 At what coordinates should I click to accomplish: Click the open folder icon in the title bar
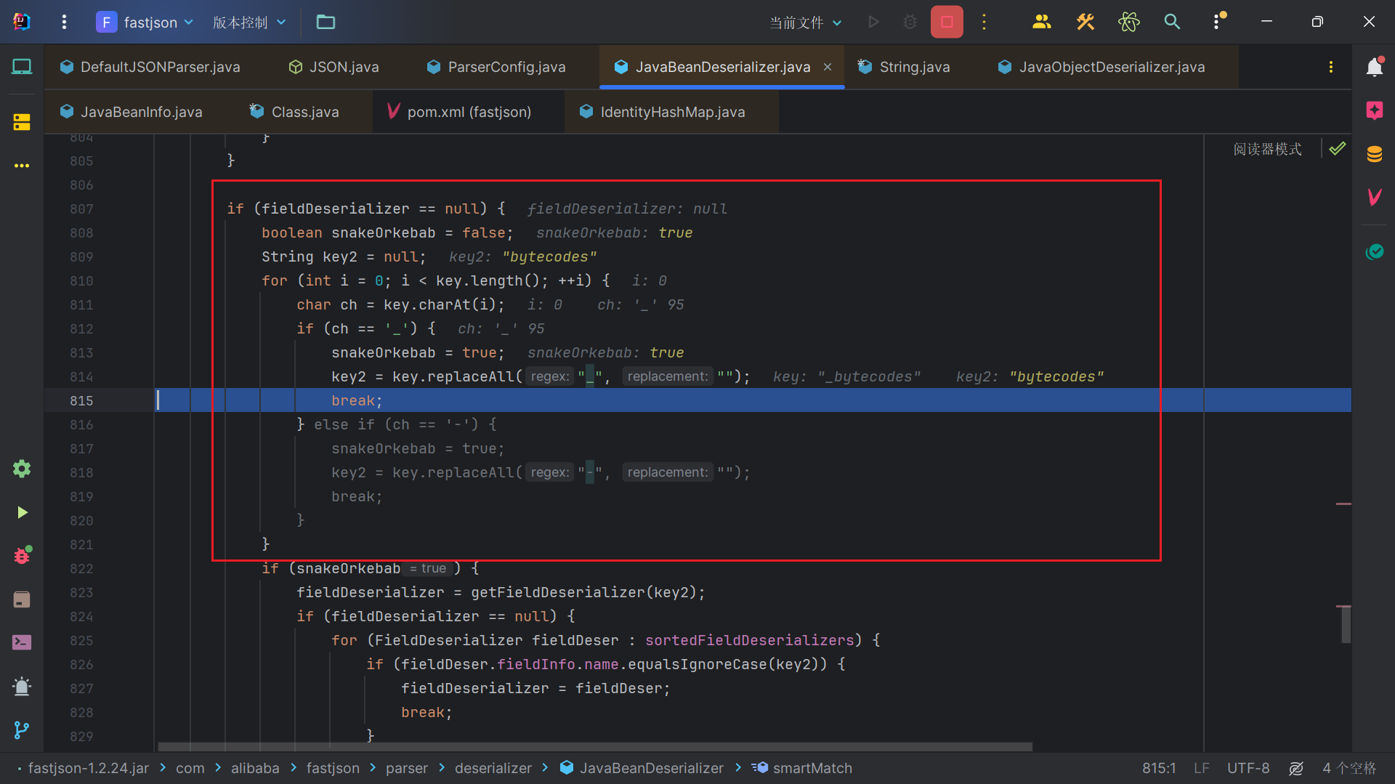coord(325,22)
